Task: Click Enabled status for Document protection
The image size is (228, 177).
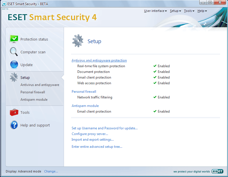Action: [164, 72]
